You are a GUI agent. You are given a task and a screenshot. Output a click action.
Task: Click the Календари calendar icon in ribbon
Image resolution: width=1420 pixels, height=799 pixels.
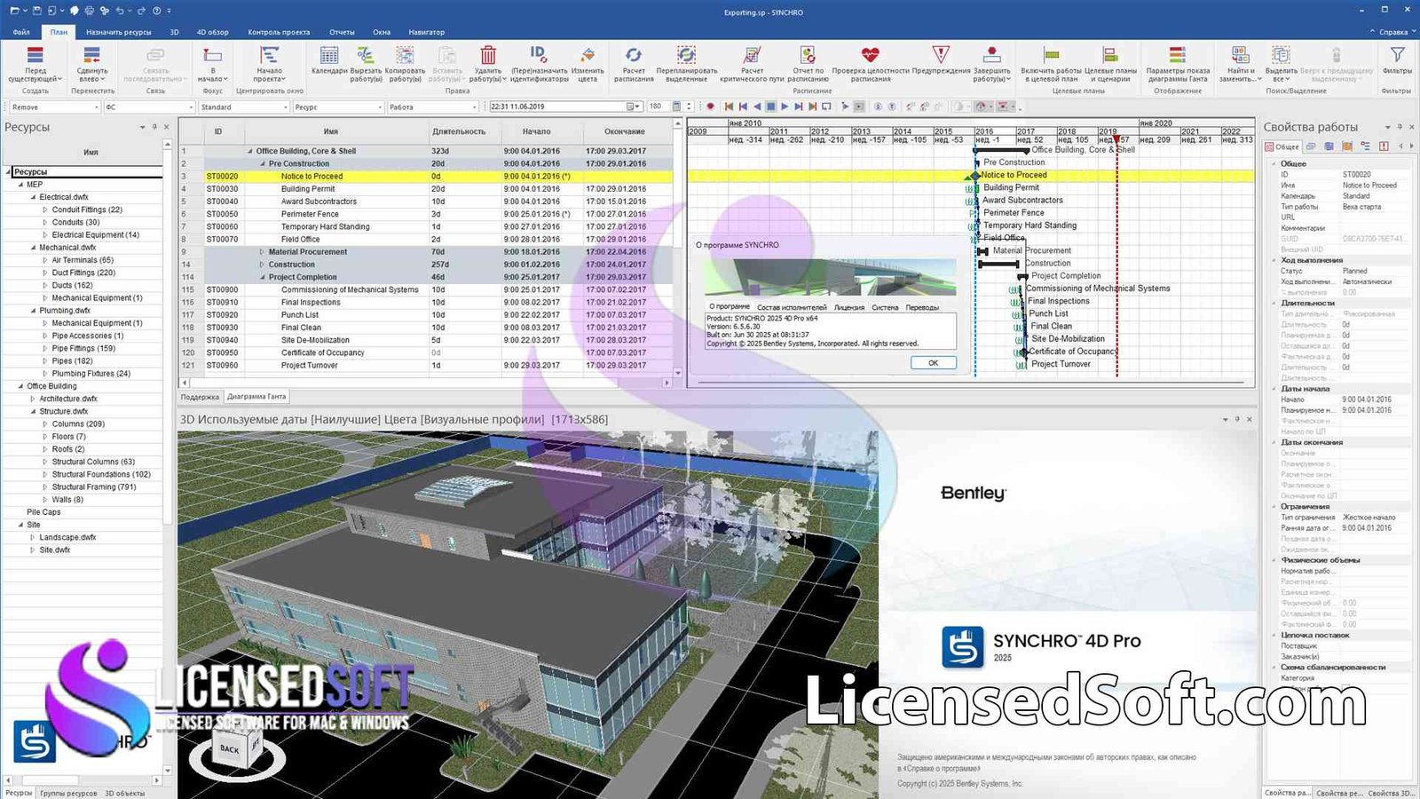point(329,55)
